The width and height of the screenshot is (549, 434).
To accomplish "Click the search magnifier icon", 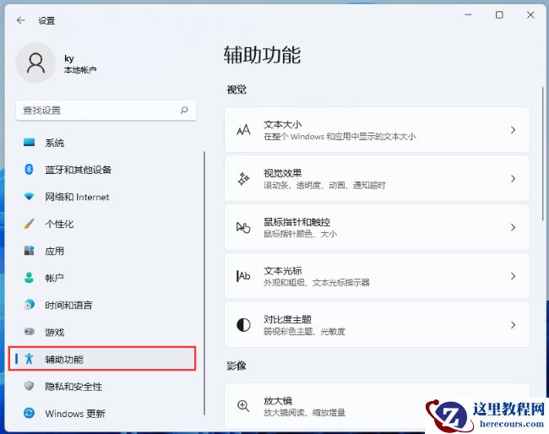I will click(184, 111).
